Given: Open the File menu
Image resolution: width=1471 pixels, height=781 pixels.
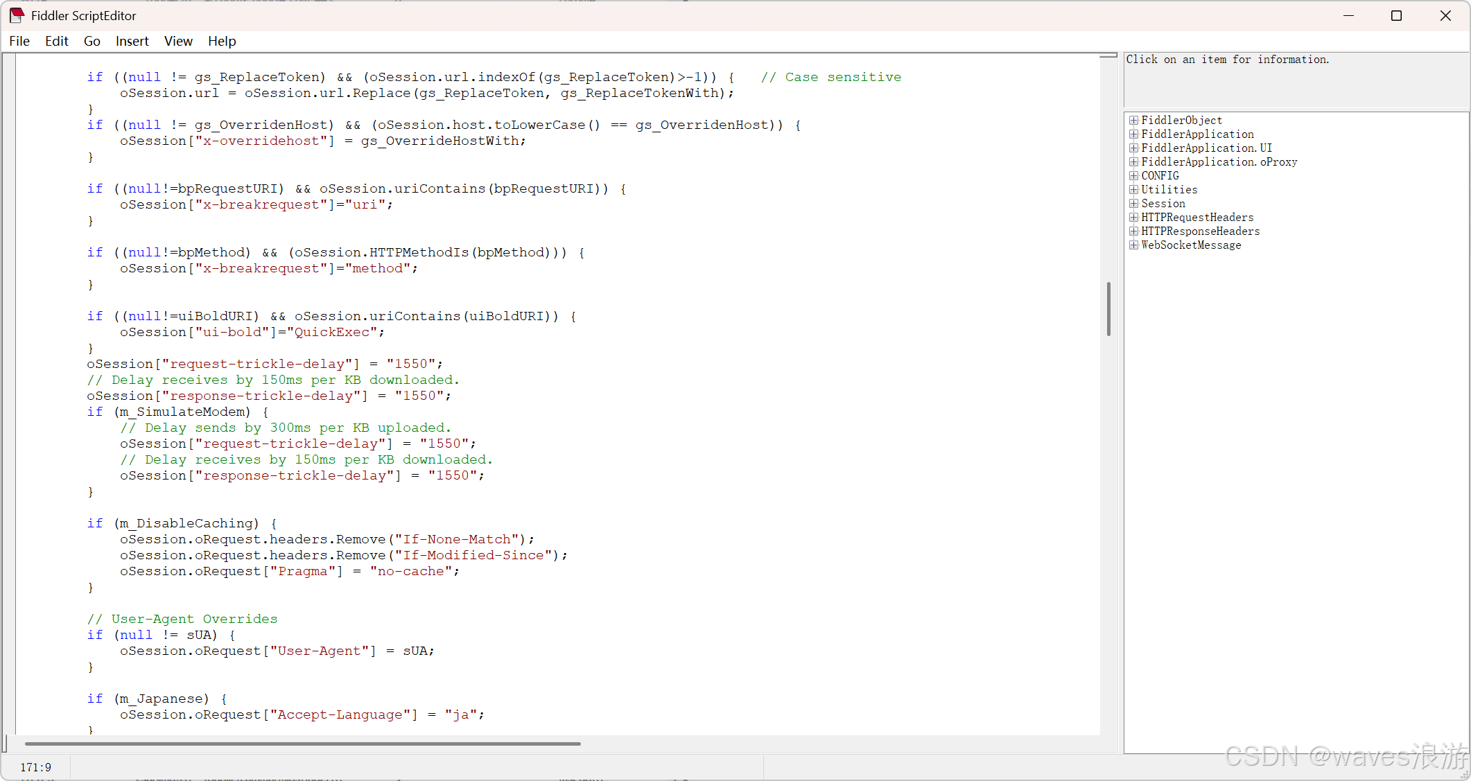Looking at the screenshot, I should (19, 41).
